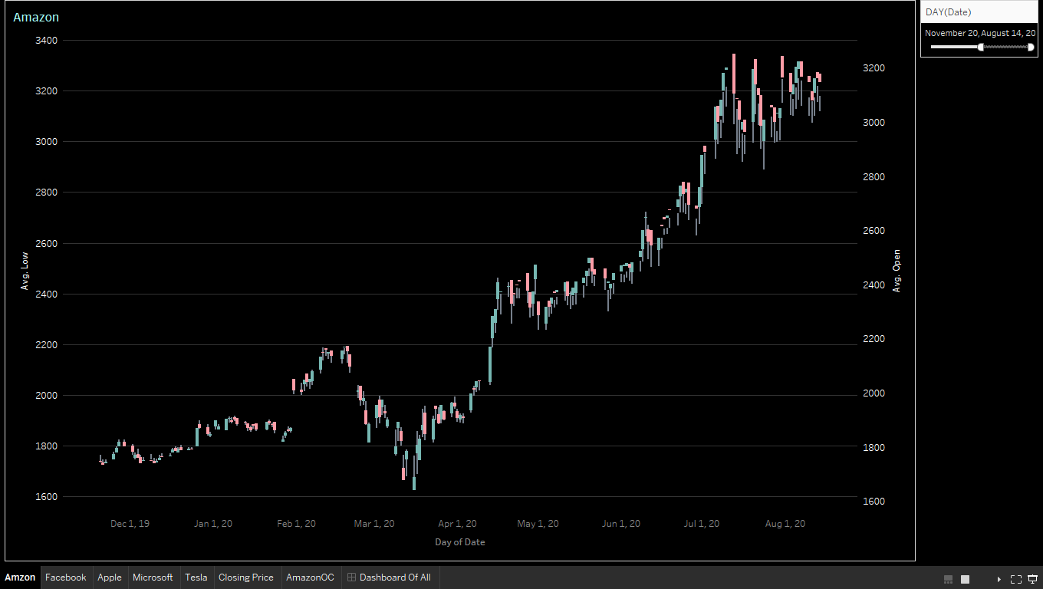Click the Dec 1, 19 axis label
The image size is (1043, 589).
tap(130, 524)
